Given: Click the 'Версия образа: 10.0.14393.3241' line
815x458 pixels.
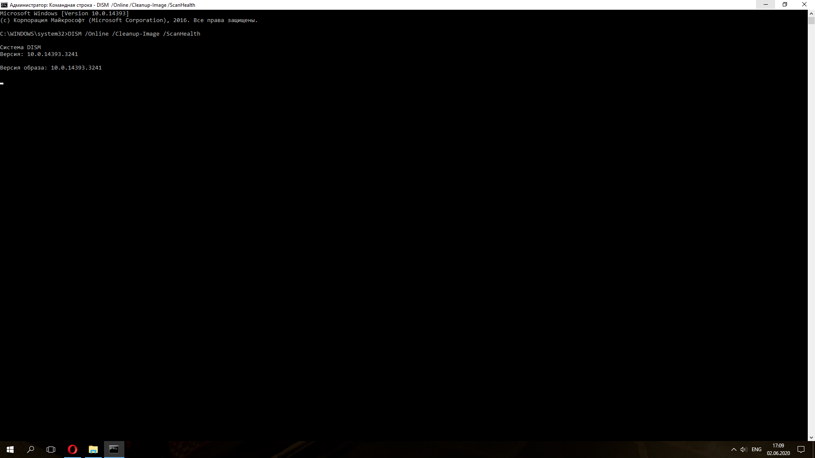Looking at the screenshot, I should coord(51,68).
